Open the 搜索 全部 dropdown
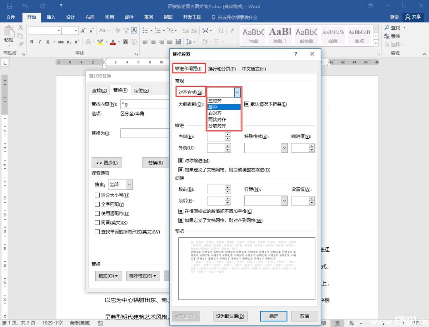The width and height of the screenshot is (429, 327). [x=129, y=185]
